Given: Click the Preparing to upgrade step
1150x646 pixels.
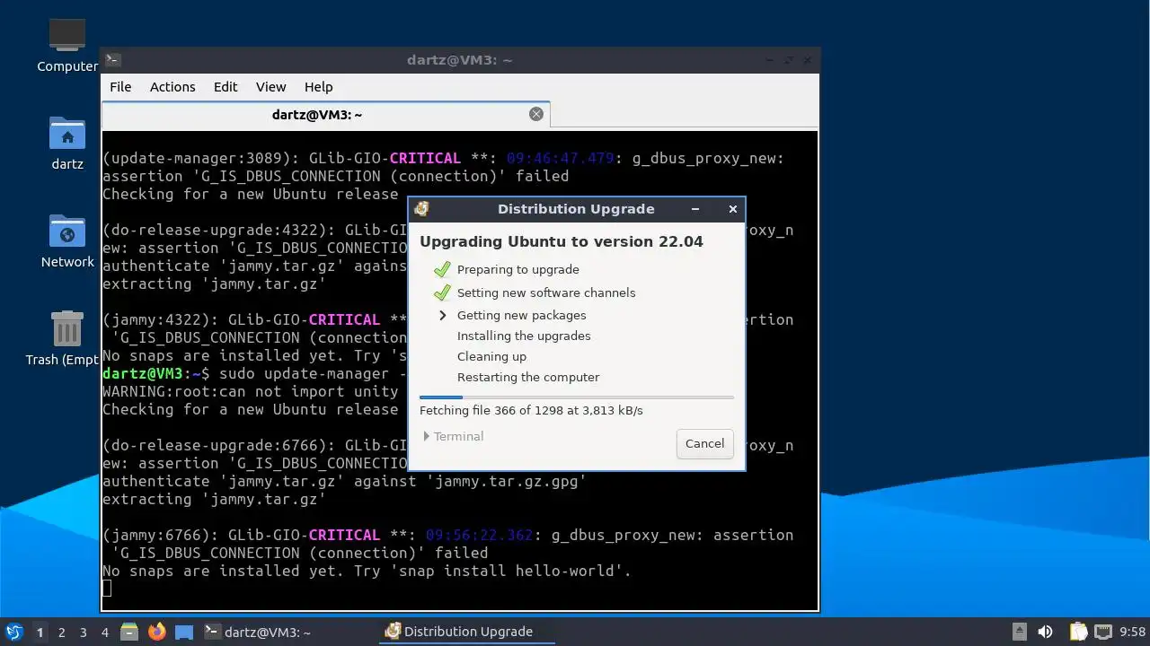Looking at the screenshot, I should [x=517, y=269].
